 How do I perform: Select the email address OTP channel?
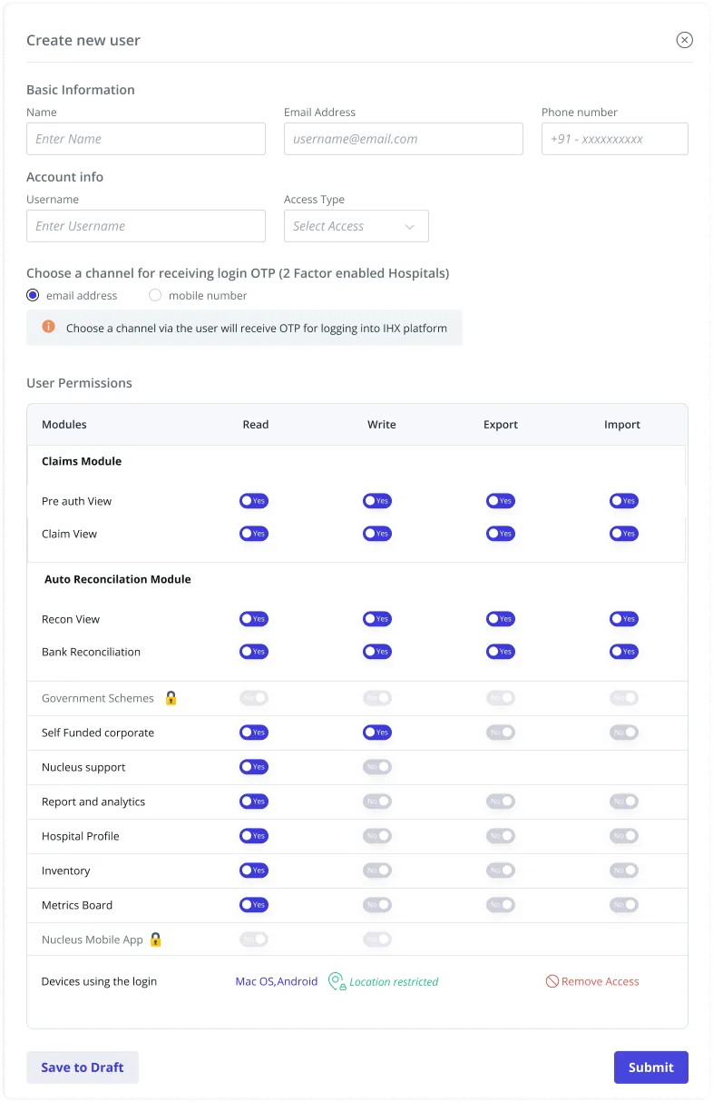pyautogui.click(x=33, y=295)
